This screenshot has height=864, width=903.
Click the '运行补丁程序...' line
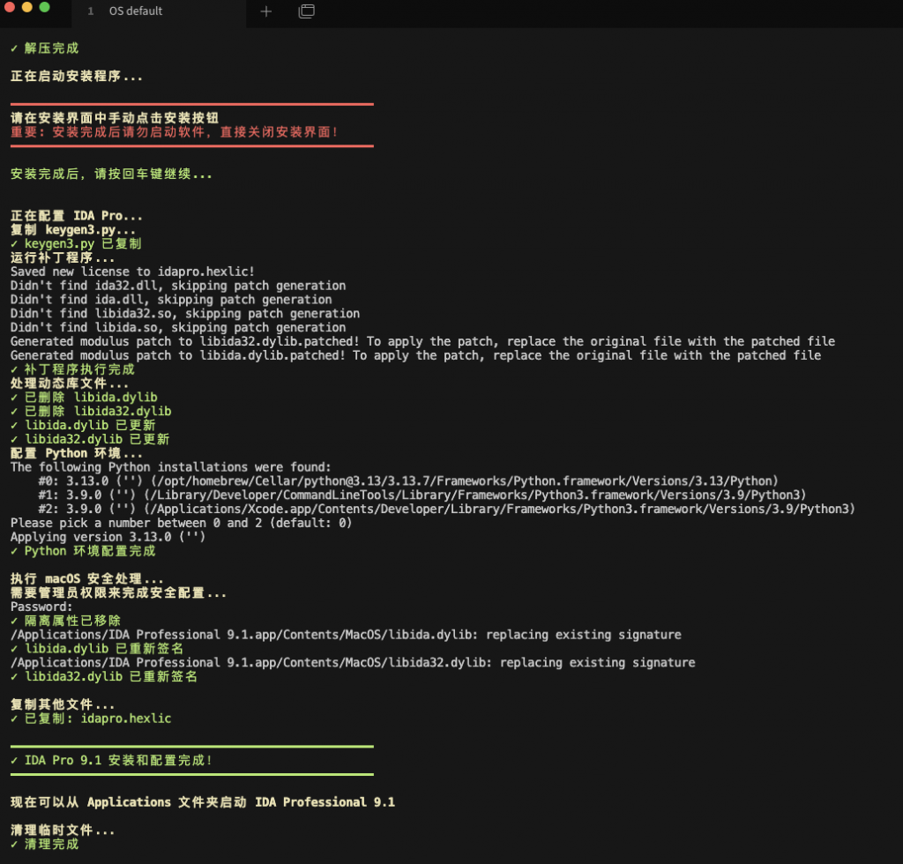(63, 257)
